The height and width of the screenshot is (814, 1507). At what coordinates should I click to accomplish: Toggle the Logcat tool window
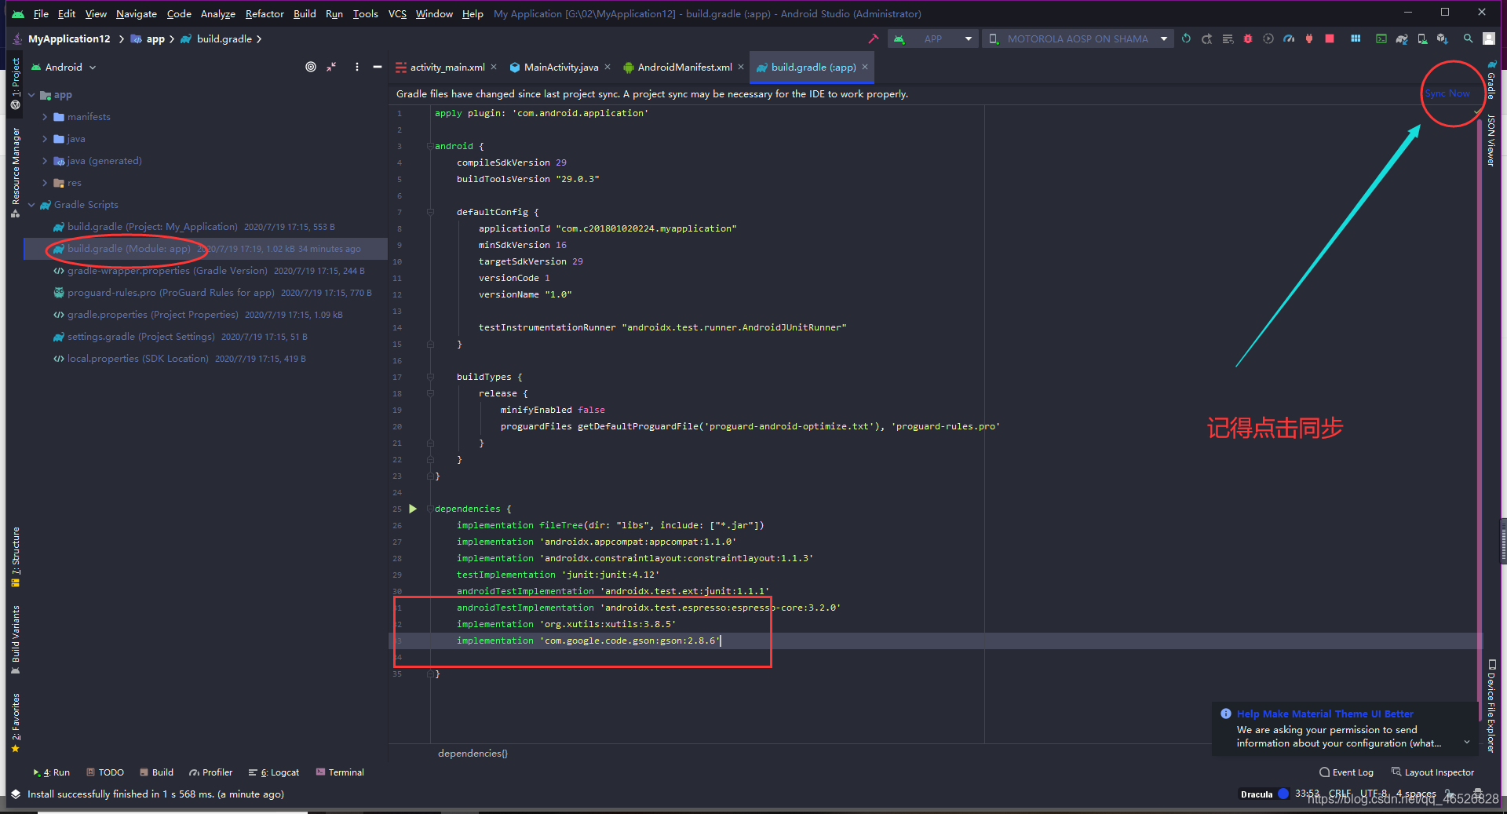[273, 772]
